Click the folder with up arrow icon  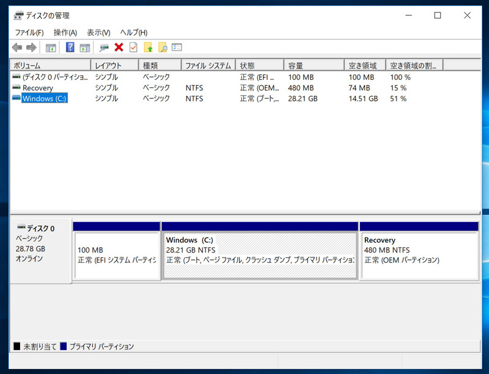coord(148,48)
